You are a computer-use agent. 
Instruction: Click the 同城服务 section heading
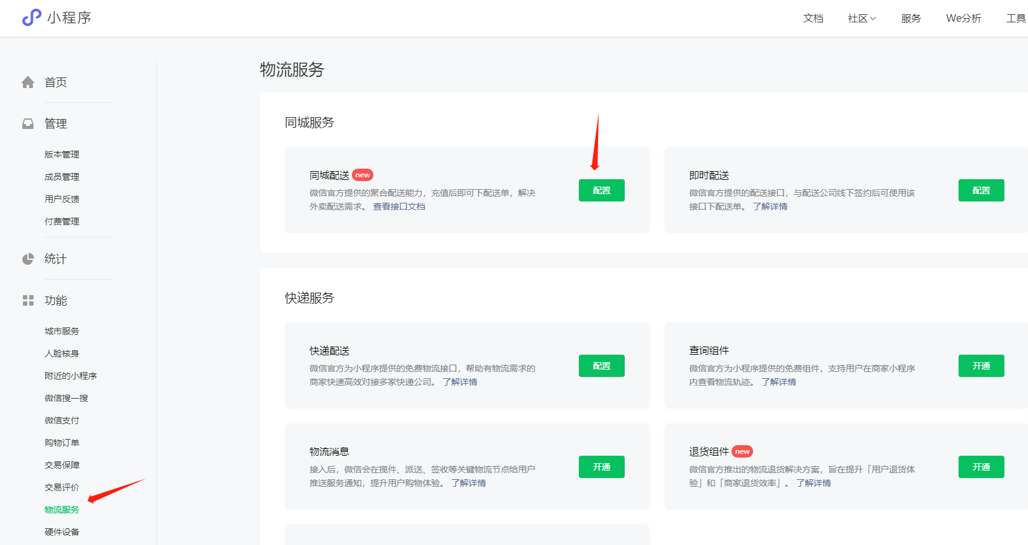(310, 123)
